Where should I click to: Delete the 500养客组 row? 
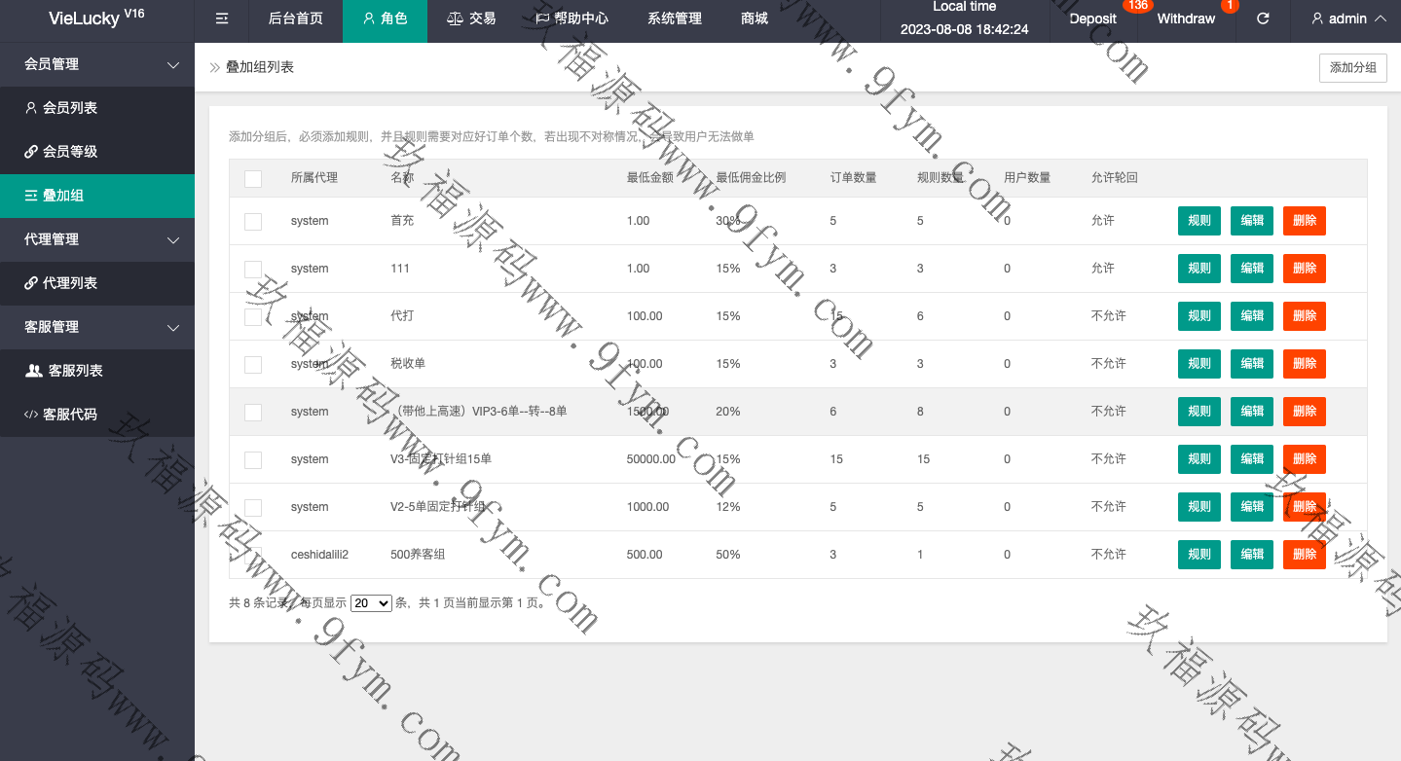pyautogui.click(x=1304, y=555)
